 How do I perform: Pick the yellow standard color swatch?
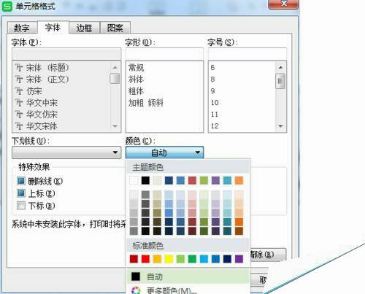(x=169, y=259)
